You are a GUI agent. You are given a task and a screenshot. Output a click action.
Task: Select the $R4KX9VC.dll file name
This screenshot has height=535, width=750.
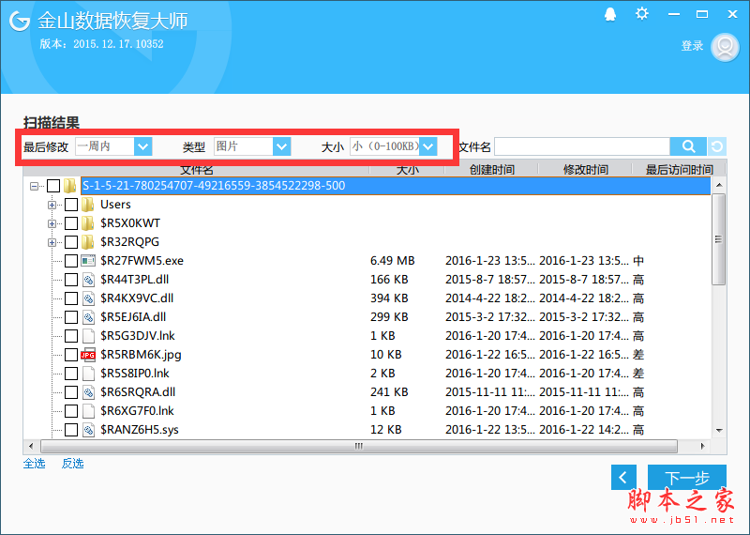[137, 298]
